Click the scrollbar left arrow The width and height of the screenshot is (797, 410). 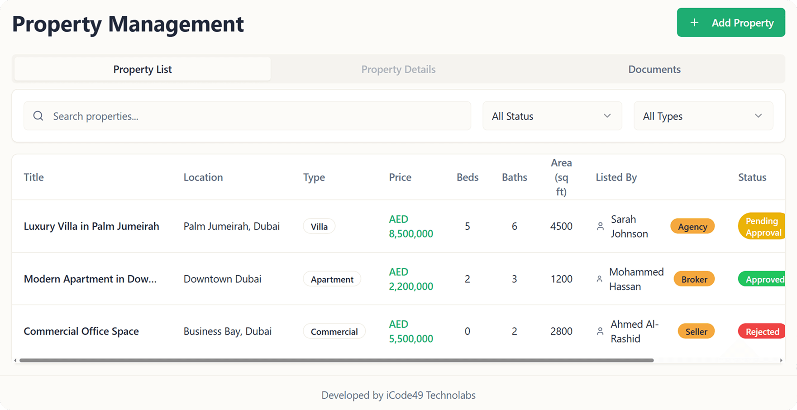15,360
